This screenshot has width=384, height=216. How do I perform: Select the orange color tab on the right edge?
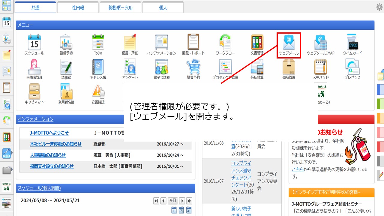click(x=380, y=118)
